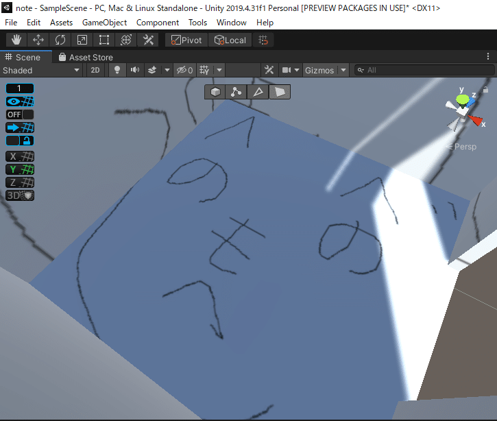The image size is (497, 421).
Task: Set ProGrids Y axis grid
Action: pyautogui.click(x=20, y=169)
